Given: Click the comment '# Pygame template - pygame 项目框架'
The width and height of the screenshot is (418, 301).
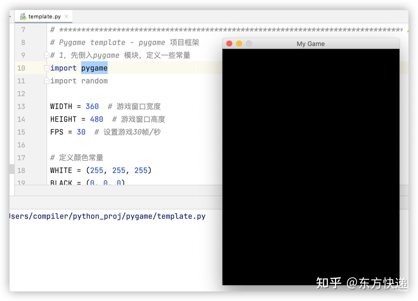Looking at the screenshot, I should pos(125,42).
